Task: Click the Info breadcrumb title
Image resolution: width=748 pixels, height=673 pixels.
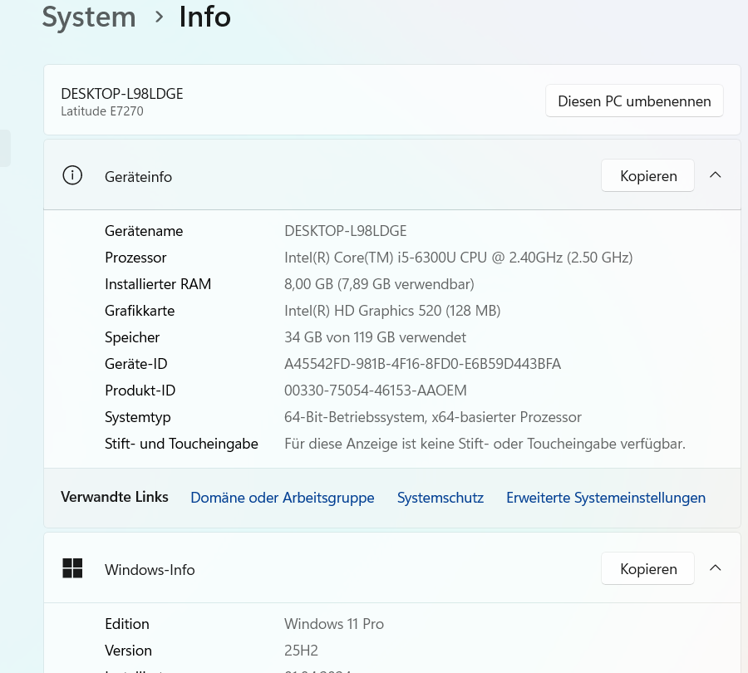Action: coord(205,17)
